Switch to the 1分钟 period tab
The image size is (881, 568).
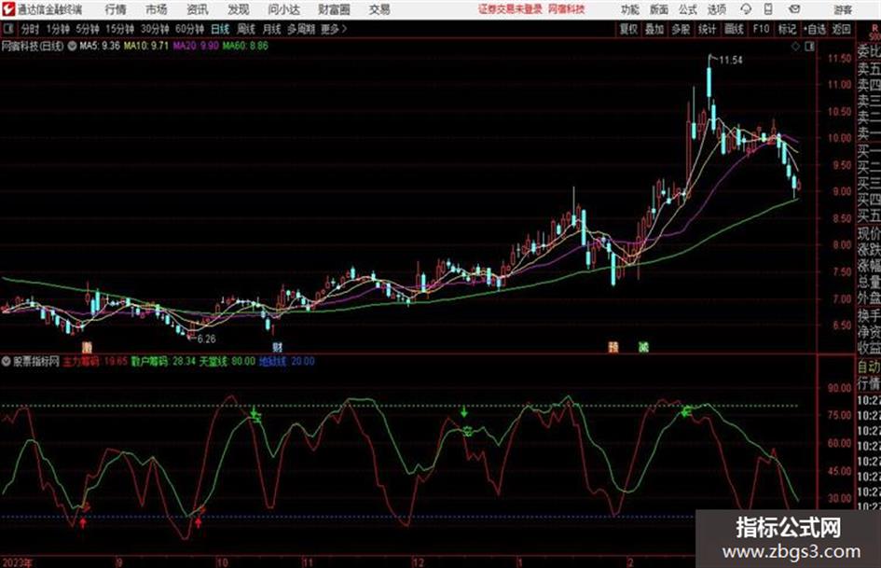pos(57,29)
